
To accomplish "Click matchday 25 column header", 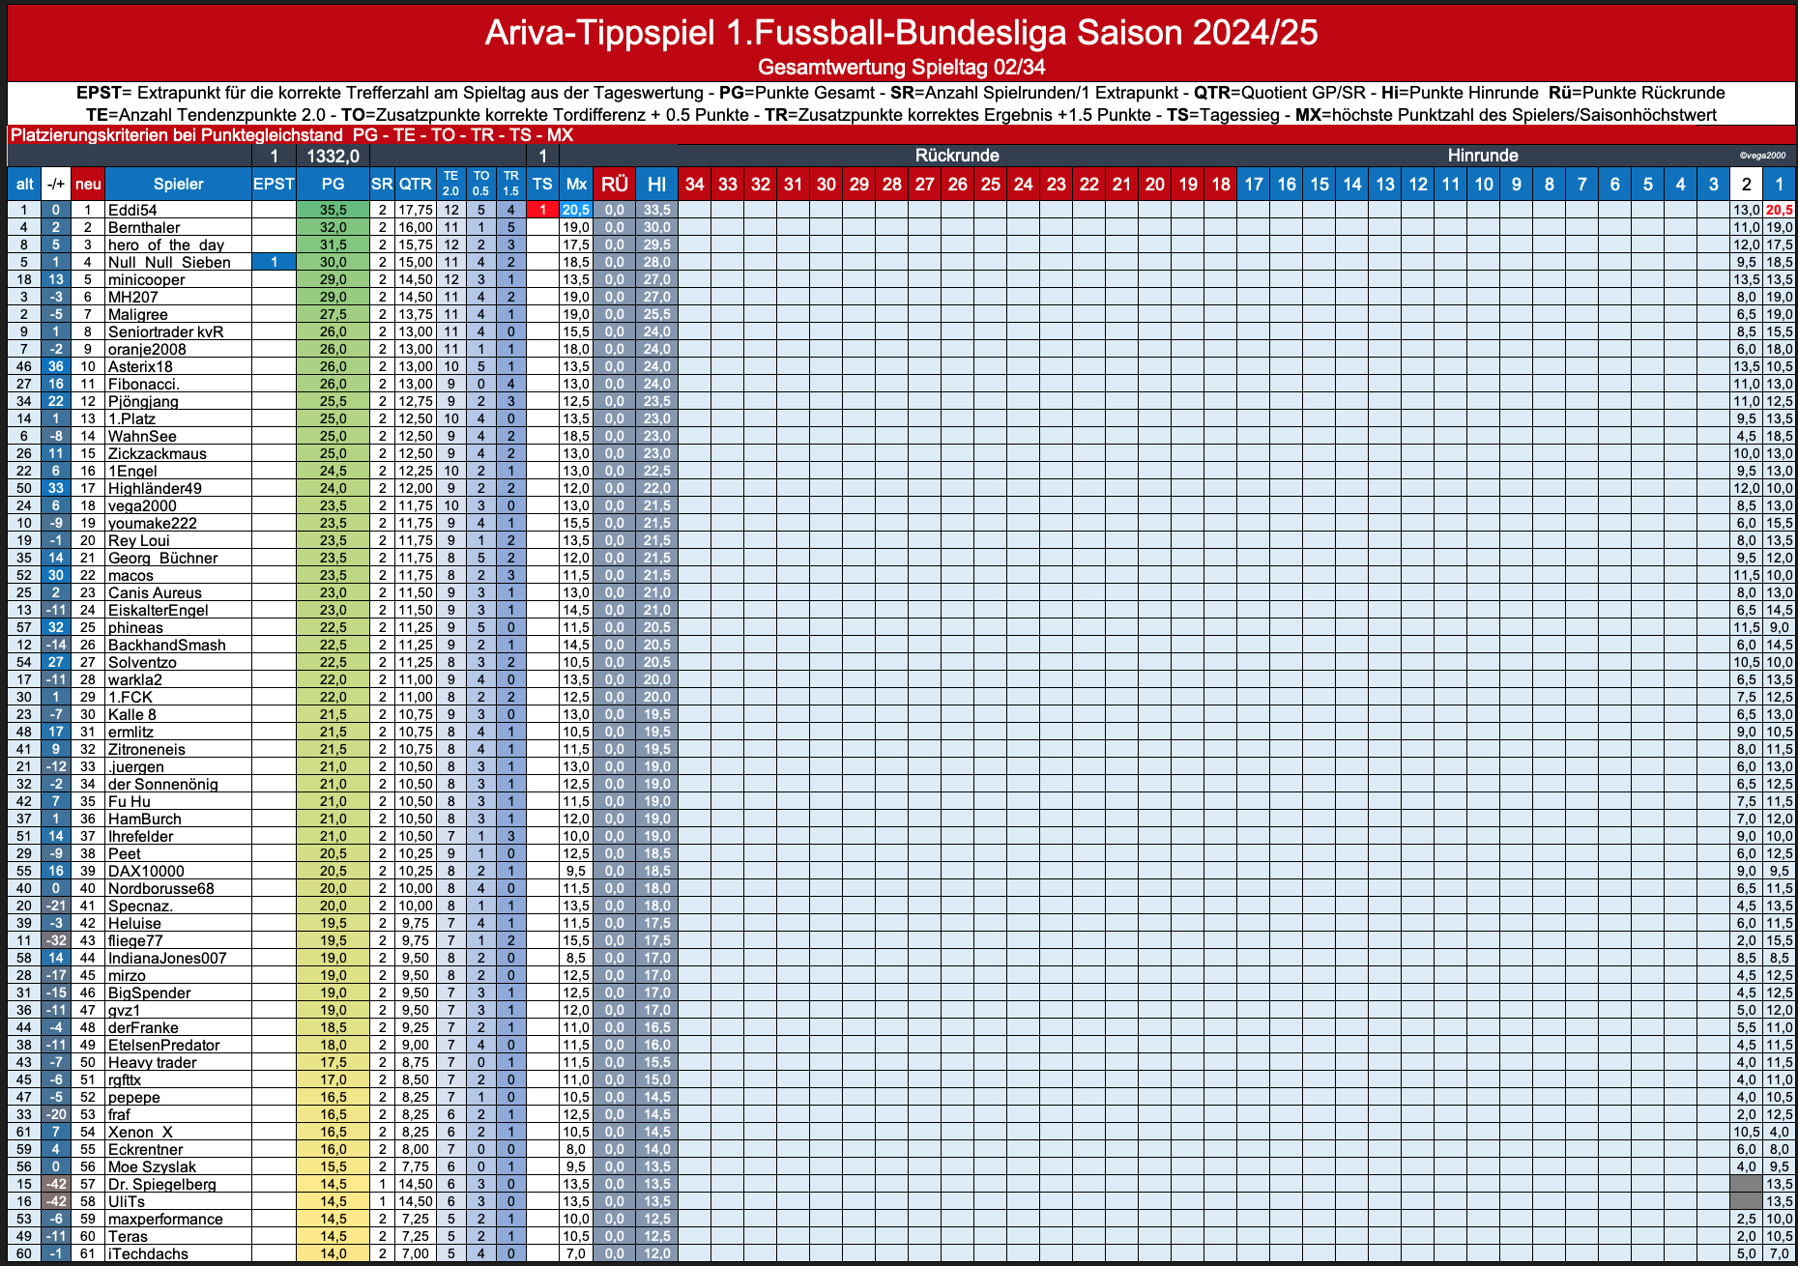I will pos(991,184).
